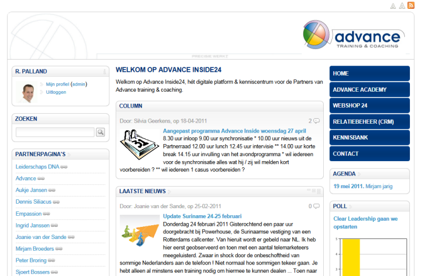Expand arrow beside AGENDA heading
This screenshot has width=422, height=276.
[x=359, y=174]
